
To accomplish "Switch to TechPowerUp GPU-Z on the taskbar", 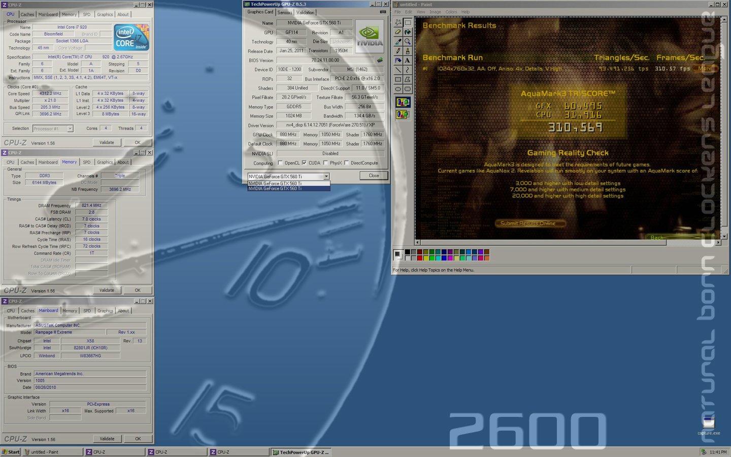I will click(x=301, y=452).
